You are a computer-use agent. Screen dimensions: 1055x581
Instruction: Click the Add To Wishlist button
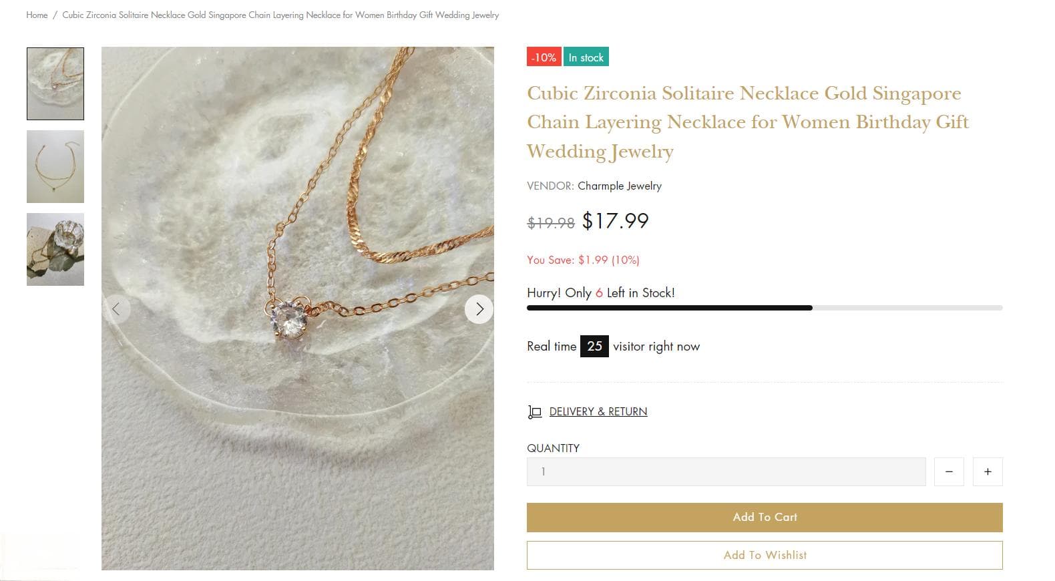(765, 555)
